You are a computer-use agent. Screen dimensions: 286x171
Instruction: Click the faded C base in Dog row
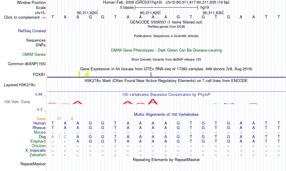[x=65, y=137]
